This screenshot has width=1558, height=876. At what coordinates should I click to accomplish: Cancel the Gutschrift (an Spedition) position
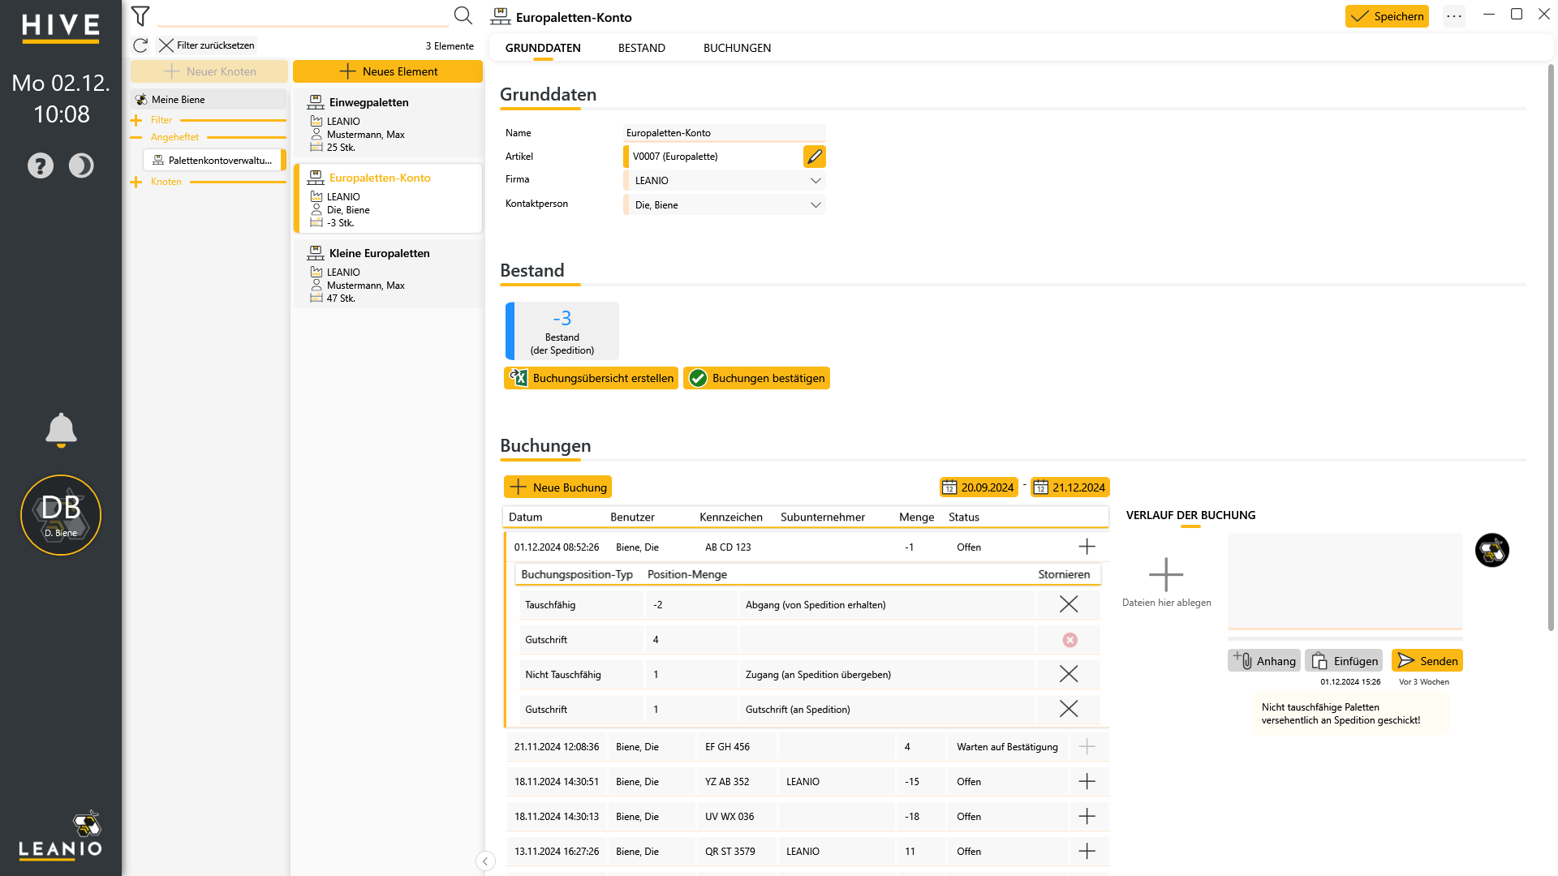coord(1069,709)
